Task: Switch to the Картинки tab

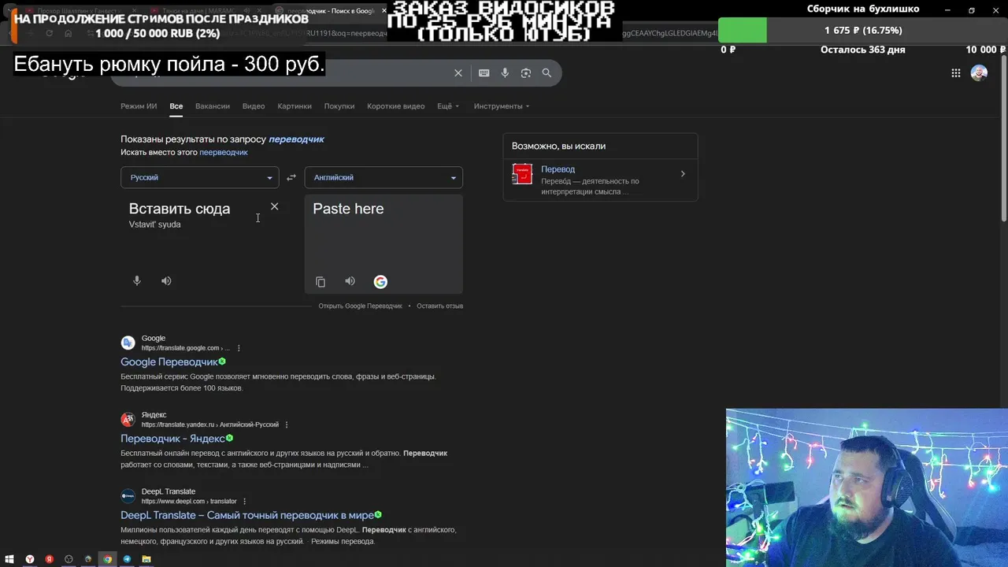Action: click(295, 106)
